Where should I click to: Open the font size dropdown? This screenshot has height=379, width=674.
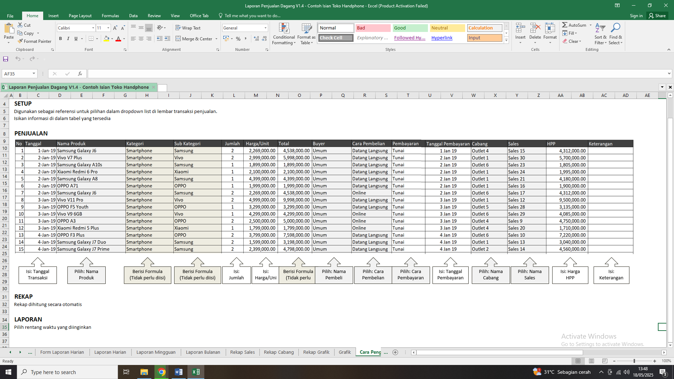(x=108, y=28)
